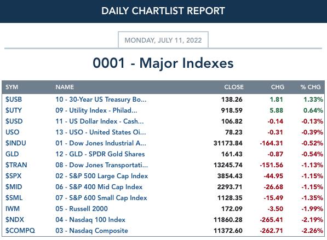Open the $TRAN symbol link
Viewport: 327px width, 240px height.
coord(16,165)
